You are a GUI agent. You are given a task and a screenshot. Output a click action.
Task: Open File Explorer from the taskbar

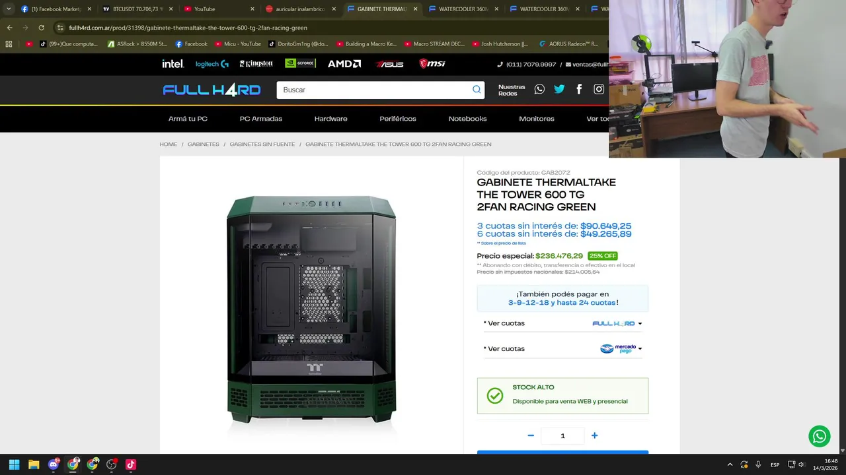click(x=34, y=464)
